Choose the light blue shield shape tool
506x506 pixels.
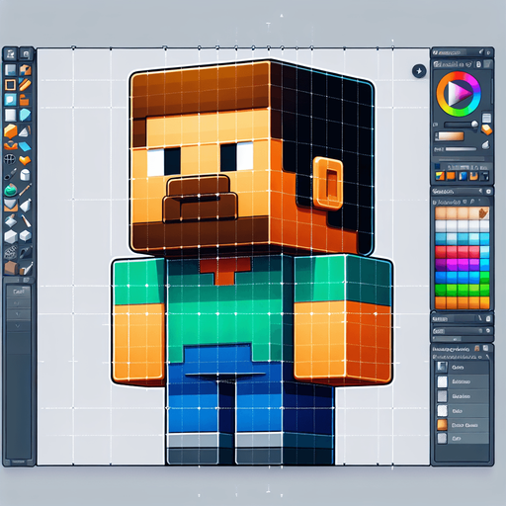[25, 115]
